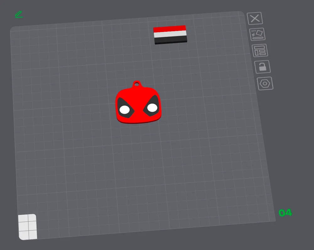Auto orient objects on this plate
The height and width of the screenshot is (250, 314).
[257, 35]
